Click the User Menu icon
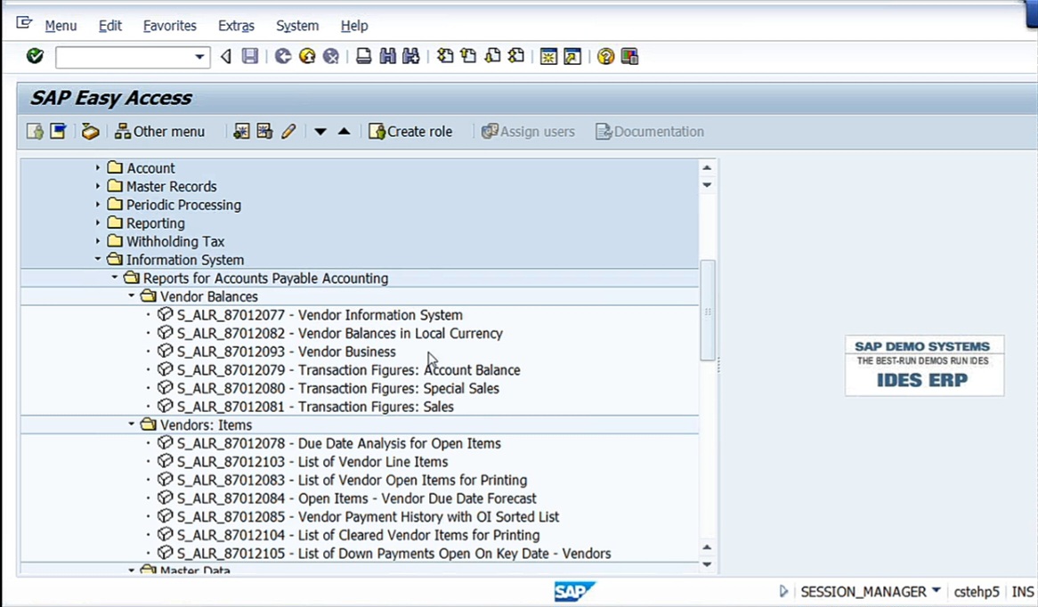The width and height of the screenshot is (1038, 607). click(x=35, y=131)
